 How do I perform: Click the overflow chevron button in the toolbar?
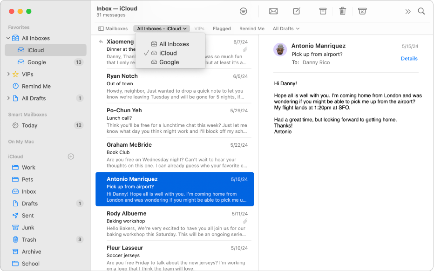point(408,11)
